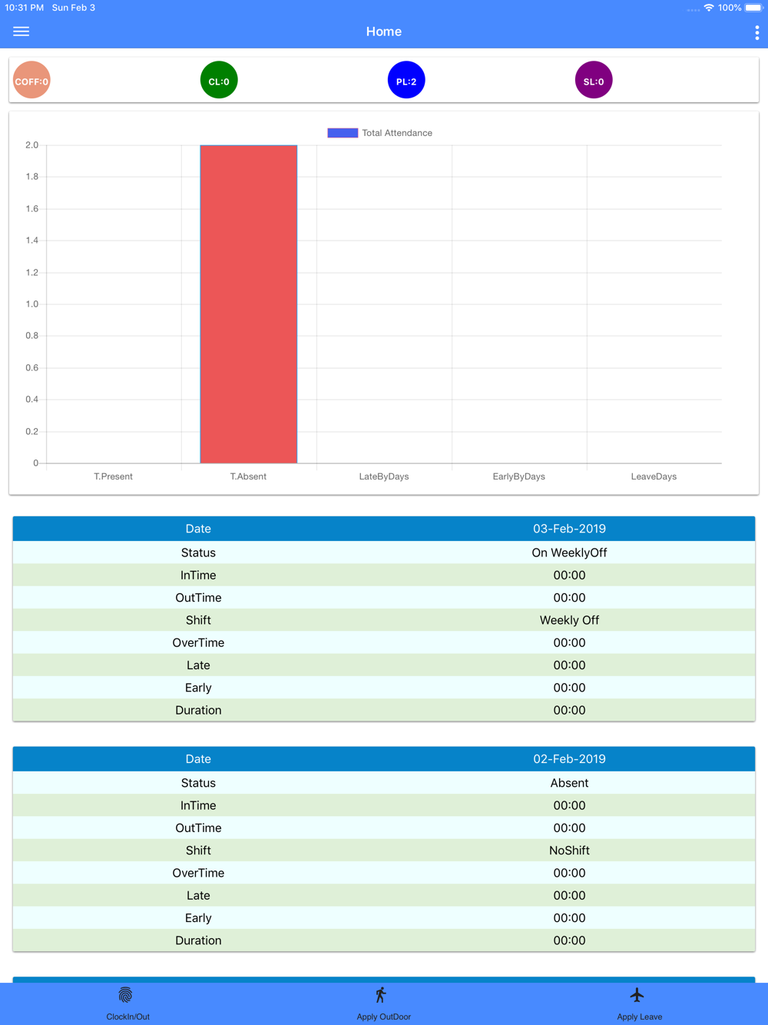Click the Apply Leave tab label

click(639, 1017)
